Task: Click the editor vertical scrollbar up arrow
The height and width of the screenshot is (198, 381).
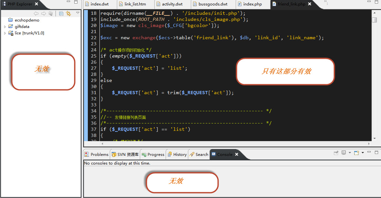Action: click(374, 13)
